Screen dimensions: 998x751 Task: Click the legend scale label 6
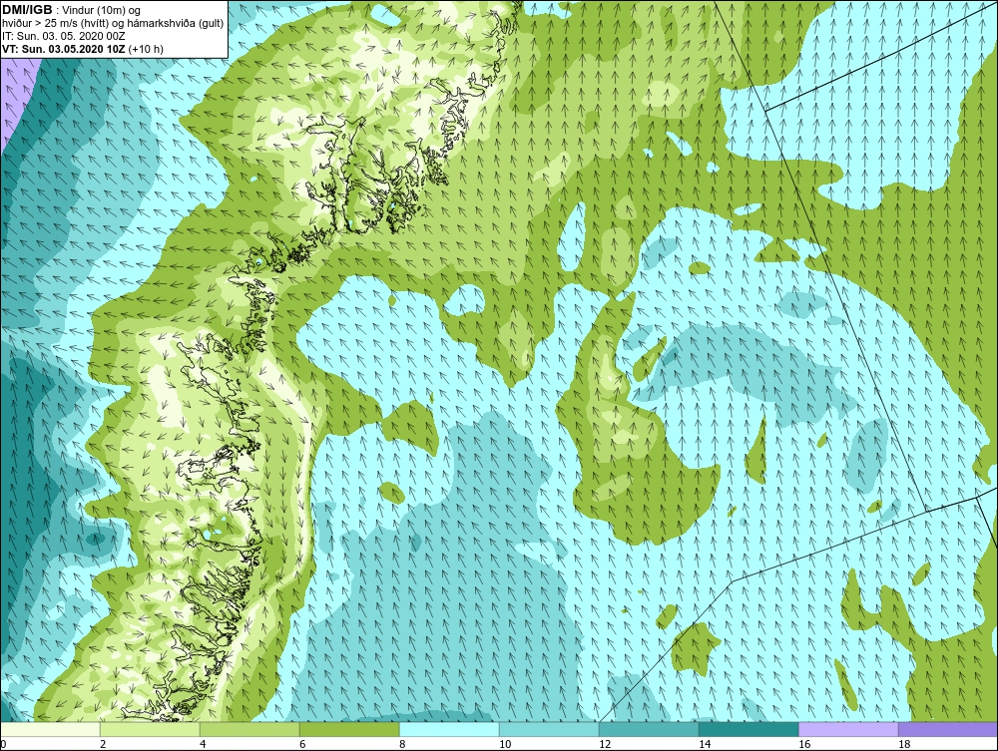click(302, 744)
